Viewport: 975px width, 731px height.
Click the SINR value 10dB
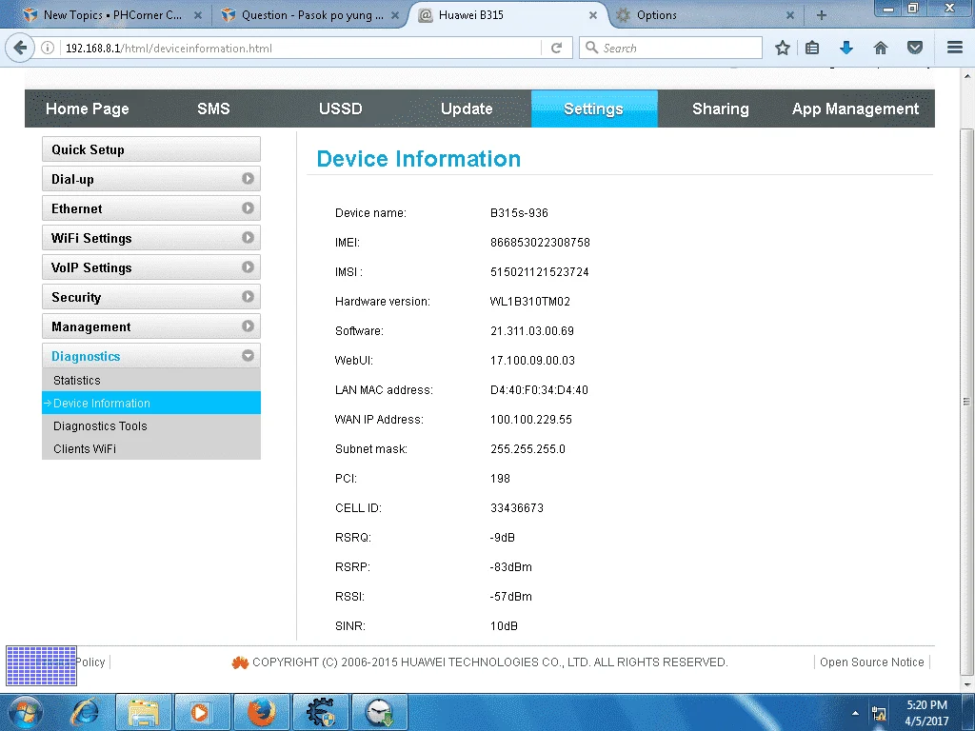click(x=504, y=626)
